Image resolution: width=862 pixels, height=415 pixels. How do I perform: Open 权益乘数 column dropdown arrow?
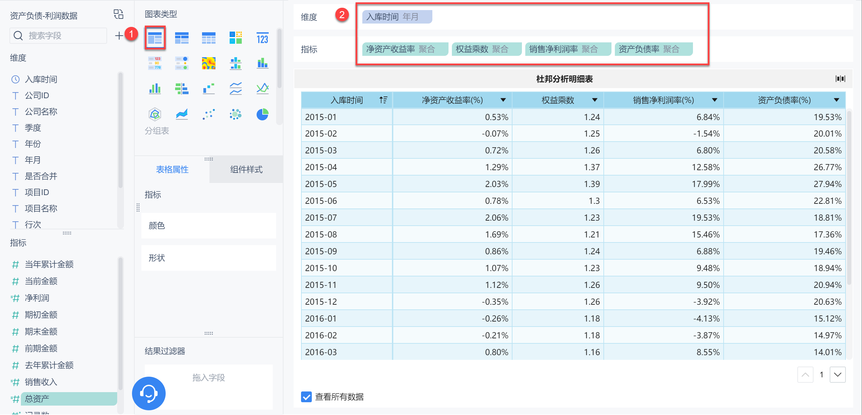tap(595, 100)
